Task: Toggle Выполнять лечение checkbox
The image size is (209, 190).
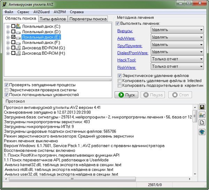Action: [117, 23]
